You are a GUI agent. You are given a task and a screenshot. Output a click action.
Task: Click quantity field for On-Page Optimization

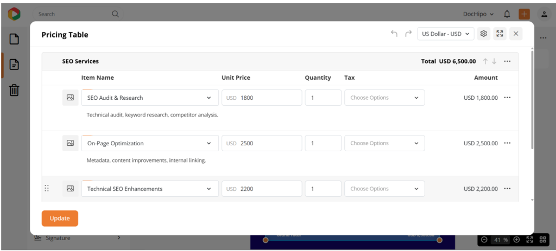323,143
